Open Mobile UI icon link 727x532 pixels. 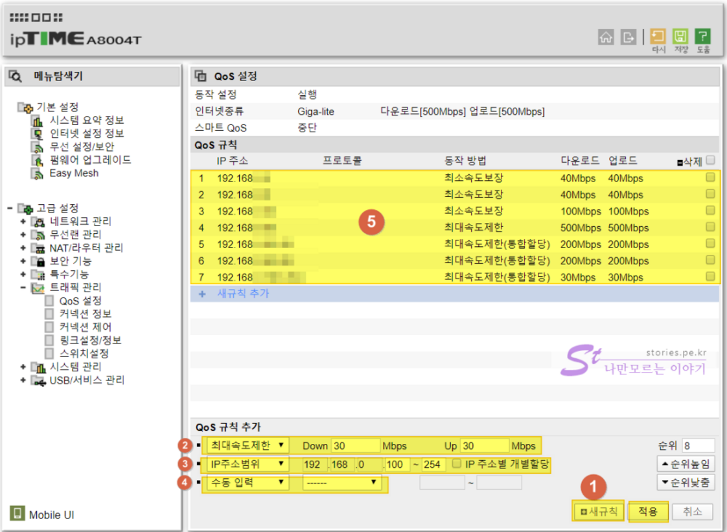pyautogui.click(x=17, y=515)
